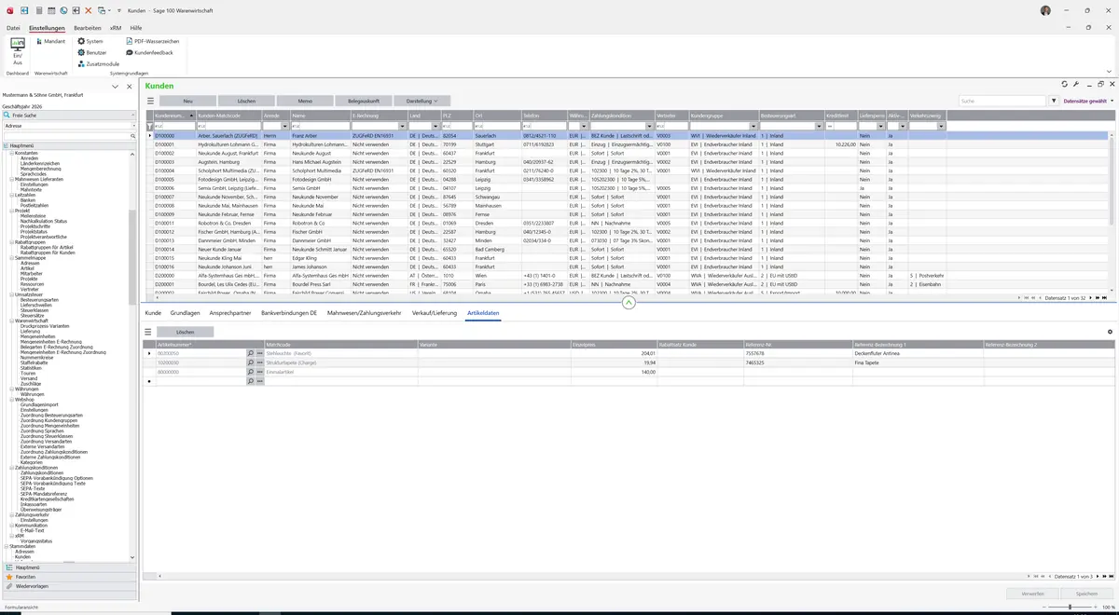
Task: Click the upper Löschen button in Kunden
Action: 246,101
